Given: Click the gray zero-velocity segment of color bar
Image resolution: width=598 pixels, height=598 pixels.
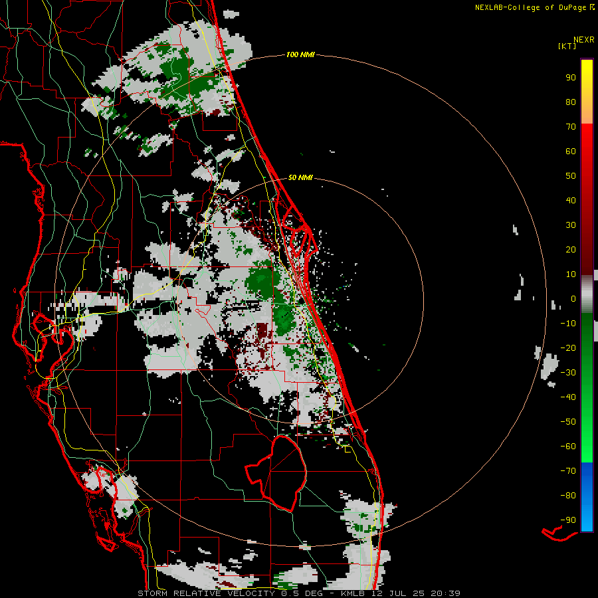Looking at the screenshot, I should 587,294.
